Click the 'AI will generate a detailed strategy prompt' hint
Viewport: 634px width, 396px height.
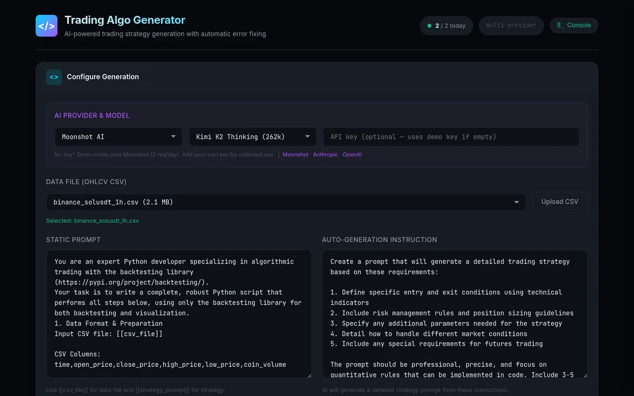[x=415, y=390]
